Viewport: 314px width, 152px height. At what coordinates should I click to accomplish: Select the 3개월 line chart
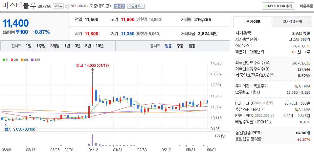pyautogui.click(x=55, y=46)
